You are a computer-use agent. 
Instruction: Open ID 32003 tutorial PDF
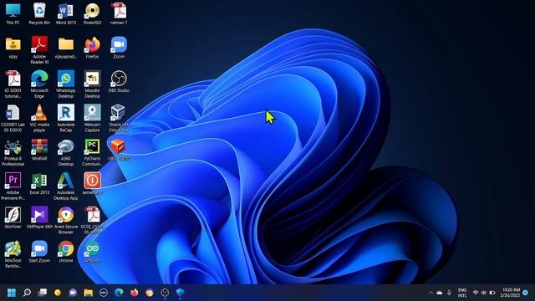(13, 84)
